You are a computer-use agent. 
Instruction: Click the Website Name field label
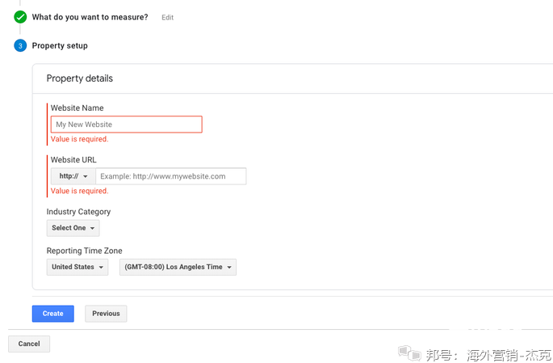77,108
